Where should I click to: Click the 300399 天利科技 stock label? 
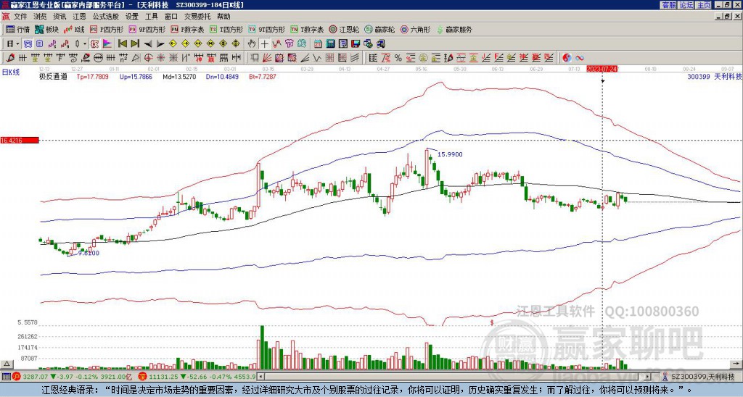click(715, 76)
